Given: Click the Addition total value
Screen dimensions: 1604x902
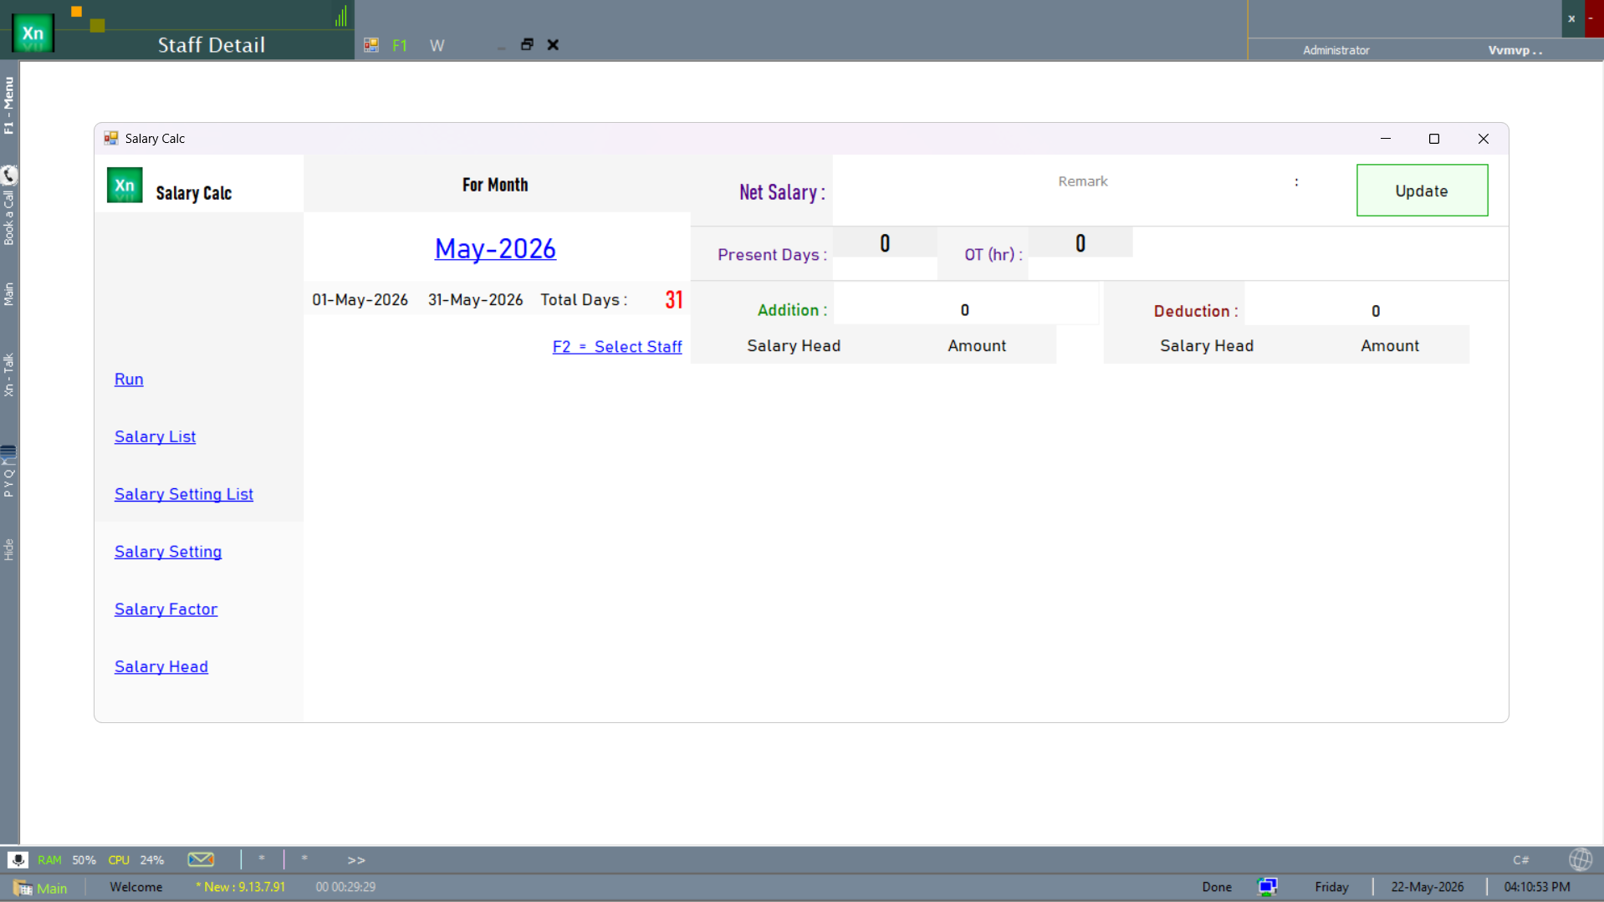Looking at the screenshot, I should click(x=965, y=310).
